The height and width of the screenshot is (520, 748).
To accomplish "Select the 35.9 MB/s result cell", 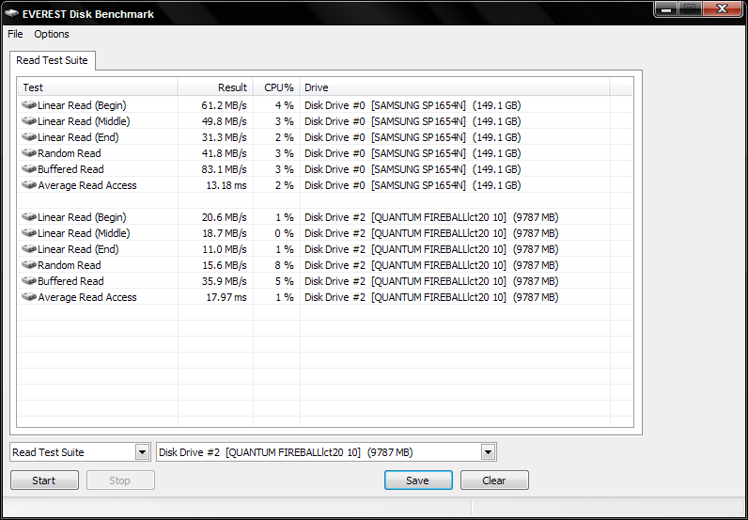I will click(x=224, y=281).
